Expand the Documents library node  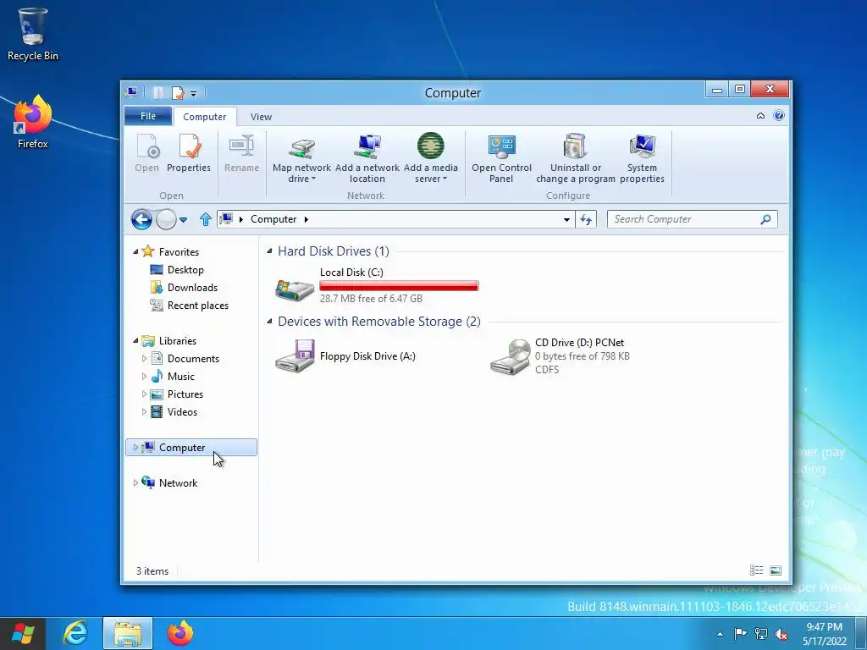pos(144,359)
